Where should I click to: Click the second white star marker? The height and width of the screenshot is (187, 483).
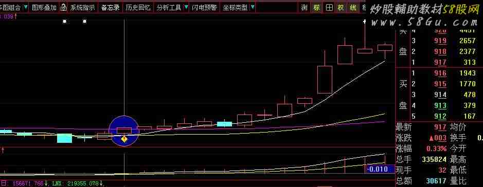pyautogui.click(x=85, y=22)
